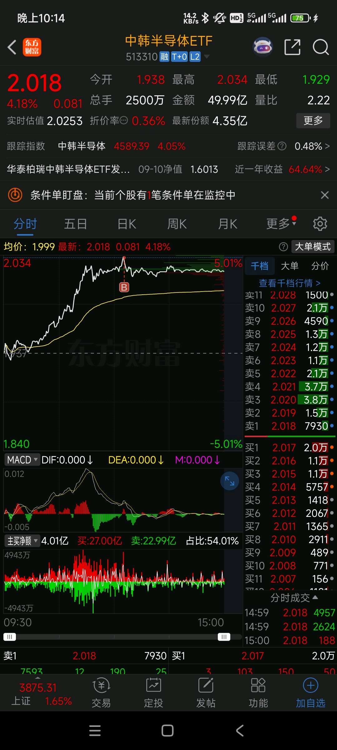This screenshot has height=750, width=337.
Task: Switch to 五日 chart tab
Action: tap(76, 224)
